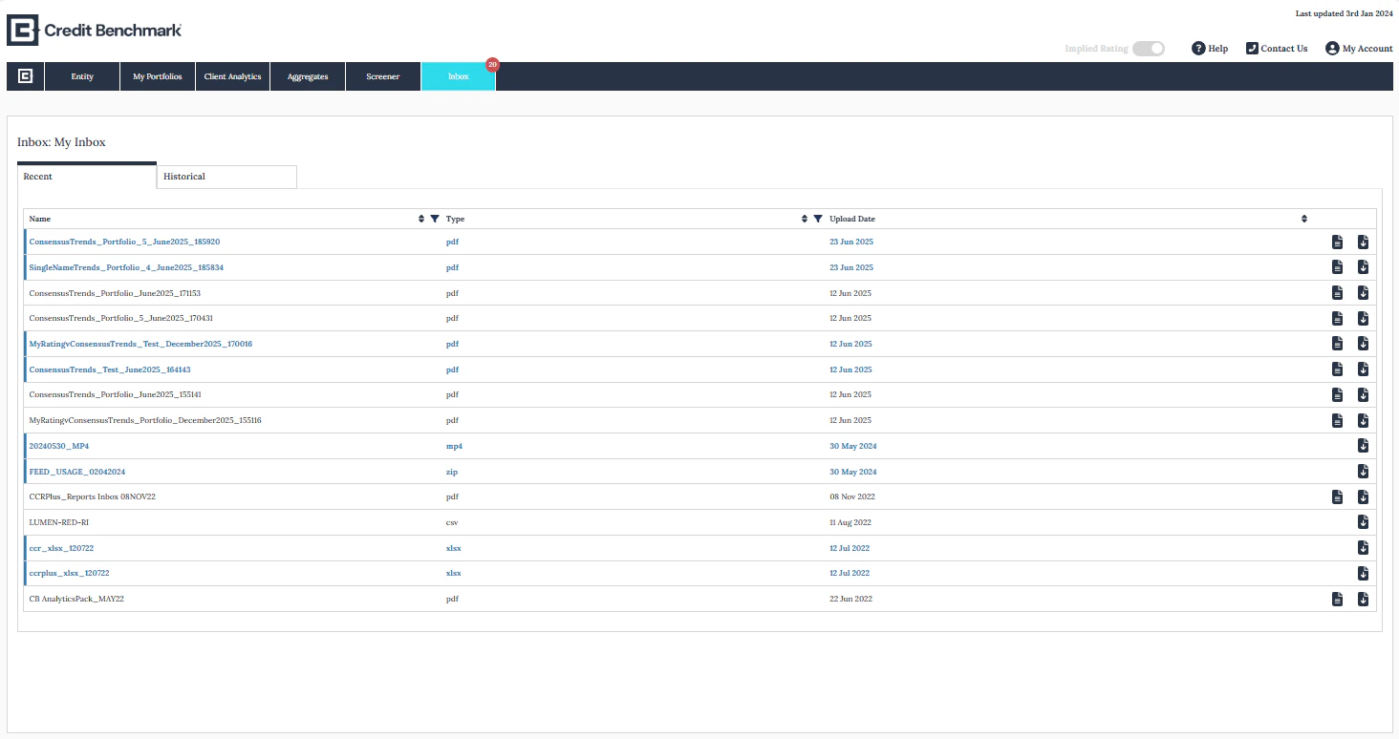Download CB AnalyticsPack_MAY22 file

tap(1364, 599)
